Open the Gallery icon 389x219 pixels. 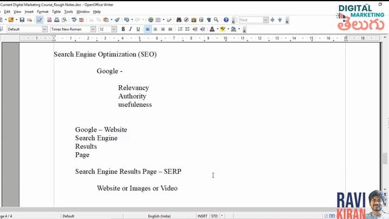tap(194, 20)
